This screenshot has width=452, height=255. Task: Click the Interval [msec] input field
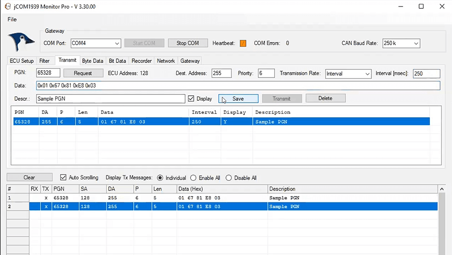coord(426,74)
